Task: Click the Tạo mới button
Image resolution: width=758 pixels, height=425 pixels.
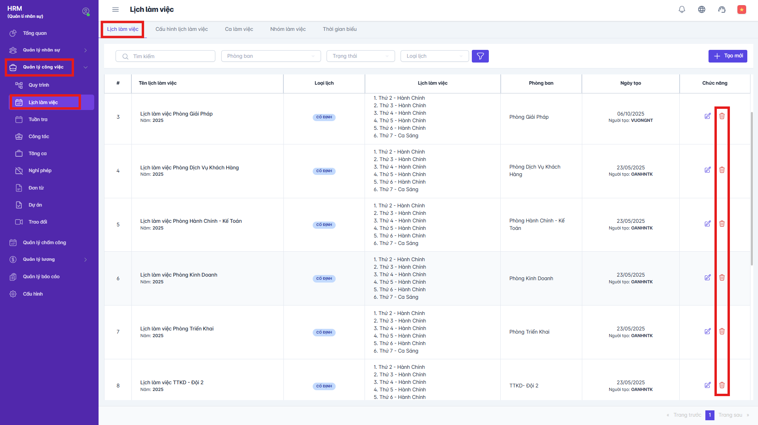Action: click(728, 56)
